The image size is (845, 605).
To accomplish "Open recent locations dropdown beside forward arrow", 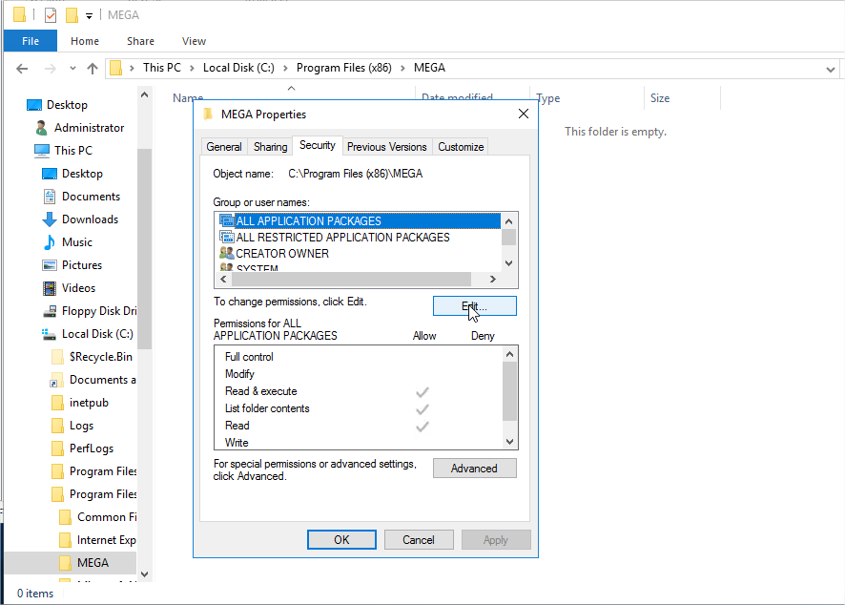I will click(x=72, y=69).
